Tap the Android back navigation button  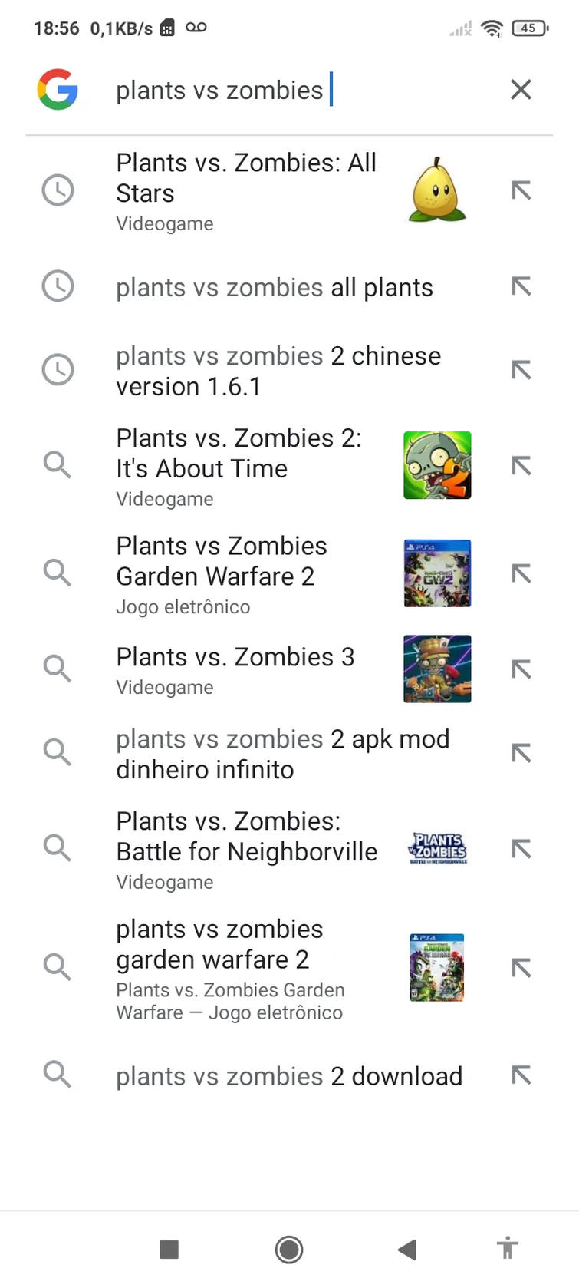[x=407, y=1250]
